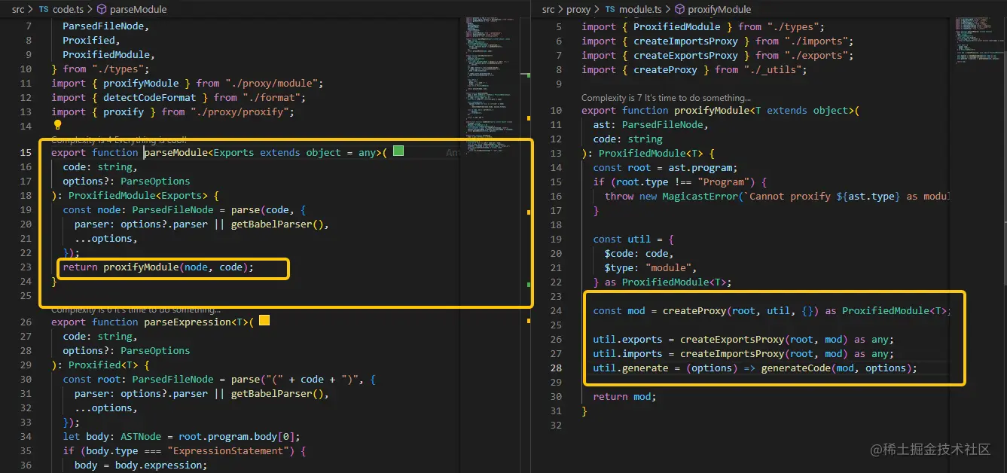1007x473 pixels.
Task: Open the code.ts breadcrumb dropdown
Action: pyautogui.click(x=69, y=9)
